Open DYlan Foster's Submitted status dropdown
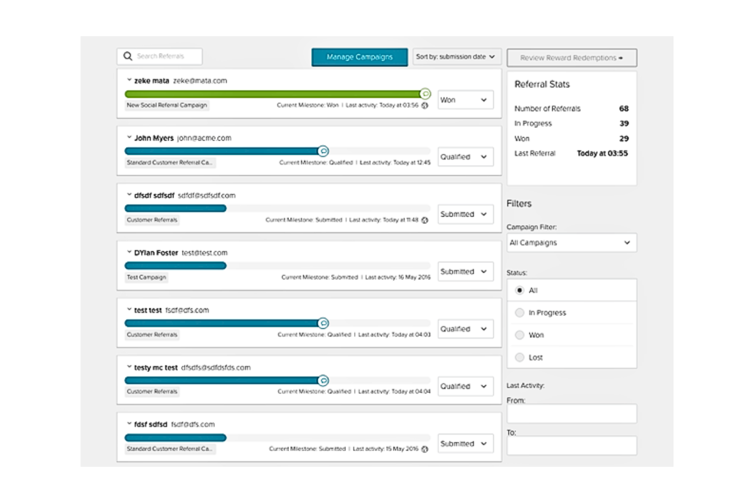Viewport: 754px width, 503px height. coord(466,272)
